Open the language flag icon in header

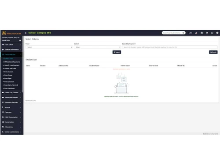[x=196, y=33]
